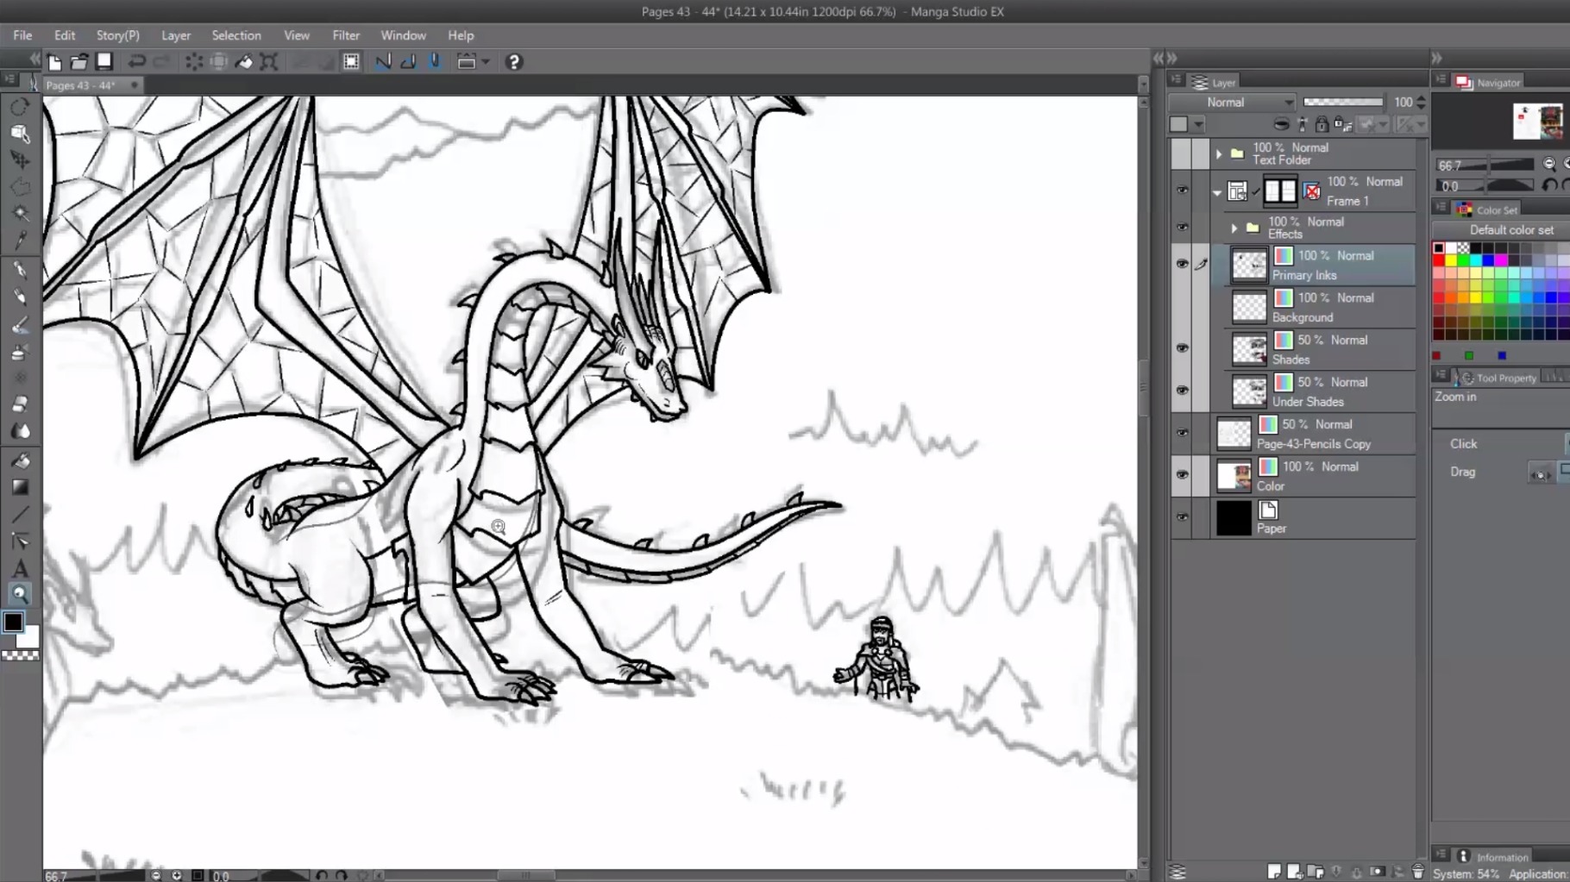Open the File menu

pyautogui.click(x=22, y=35)
